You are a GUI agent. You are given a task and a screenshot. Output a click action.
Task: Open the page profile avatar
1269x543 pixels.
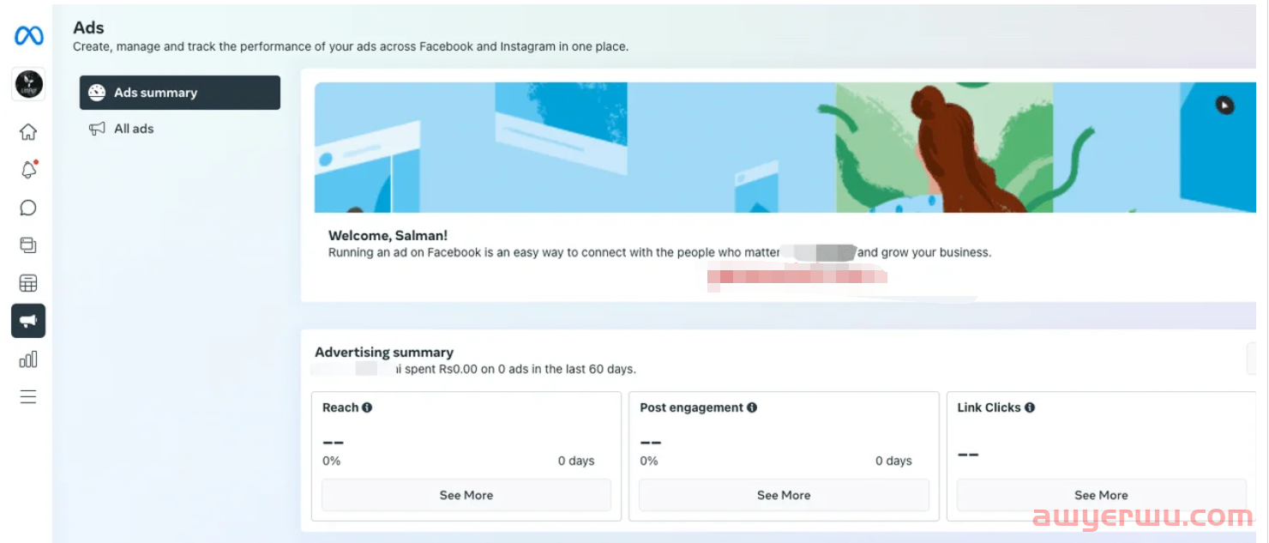click(x=28, y=84)
